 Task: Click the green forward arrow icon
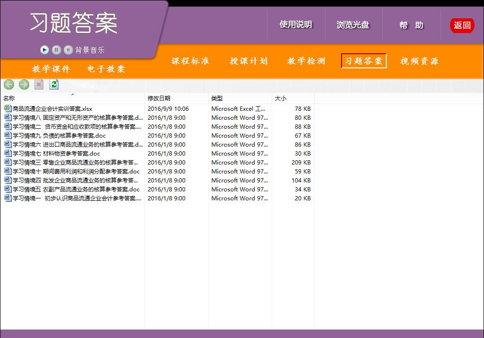[x=24, y=84]
